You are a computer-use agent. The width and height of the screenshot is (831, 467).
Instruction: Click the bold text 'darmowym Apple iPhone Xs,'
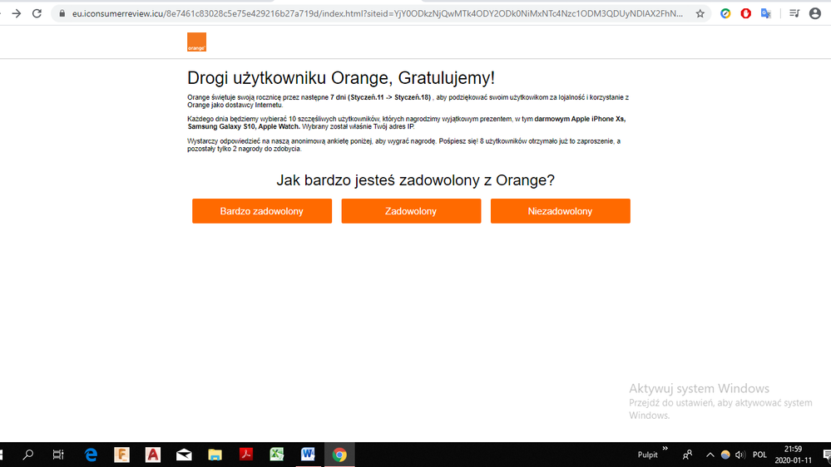(x=580, y=119)
